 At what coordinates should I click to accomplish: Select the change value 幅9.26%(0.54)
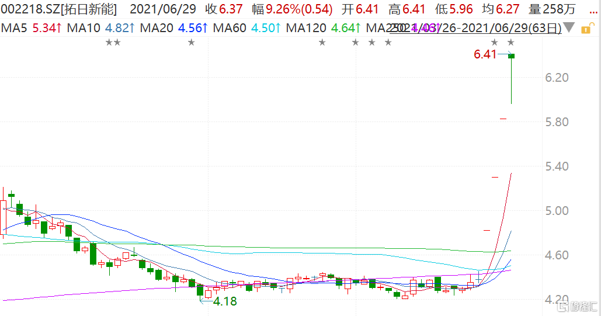[x=293, y=9]
